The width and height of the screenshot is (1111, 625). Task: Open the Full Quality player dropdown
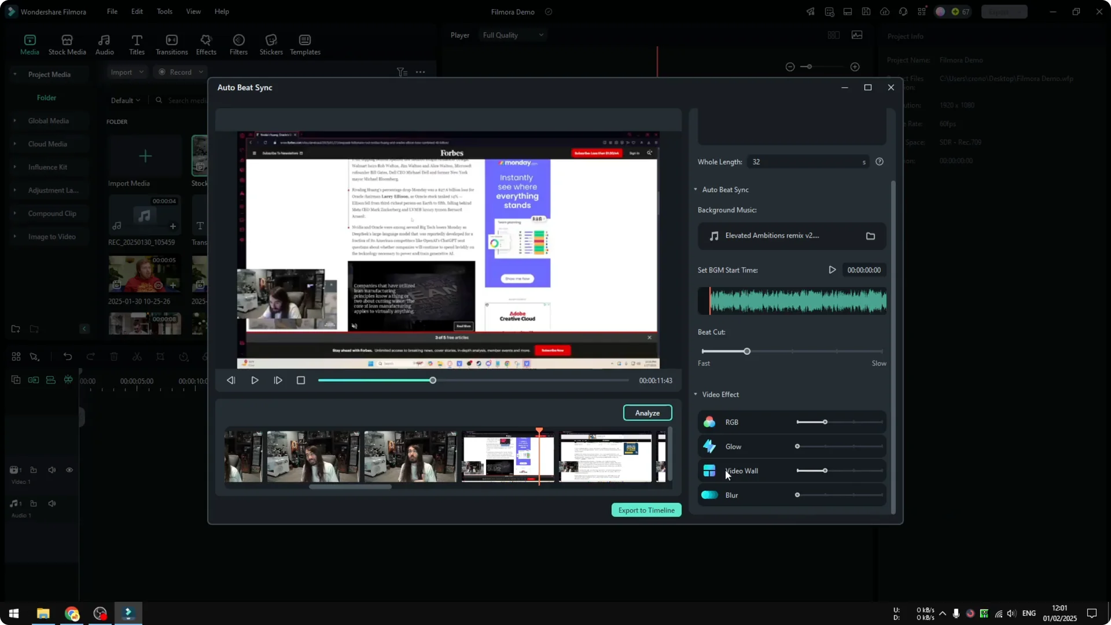(512, 35)
